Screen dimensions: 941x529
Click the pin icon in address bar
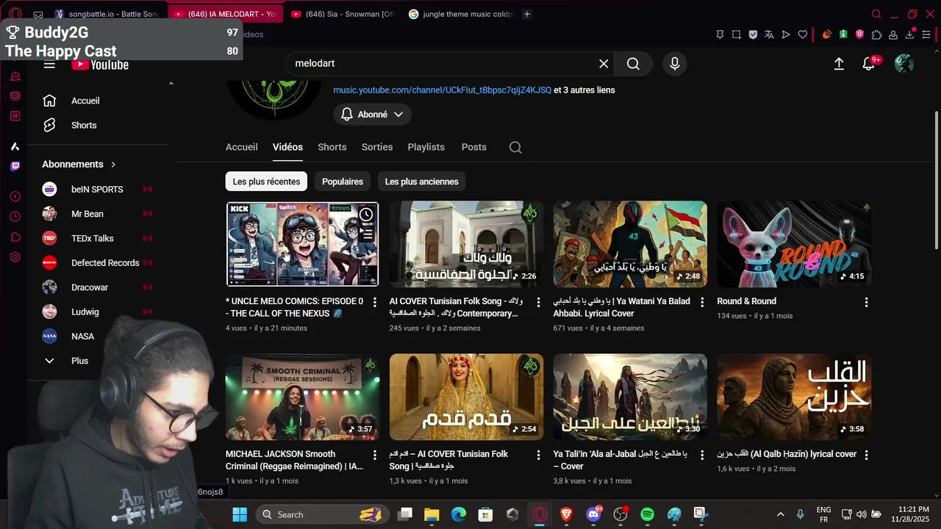tap(720, 35)
